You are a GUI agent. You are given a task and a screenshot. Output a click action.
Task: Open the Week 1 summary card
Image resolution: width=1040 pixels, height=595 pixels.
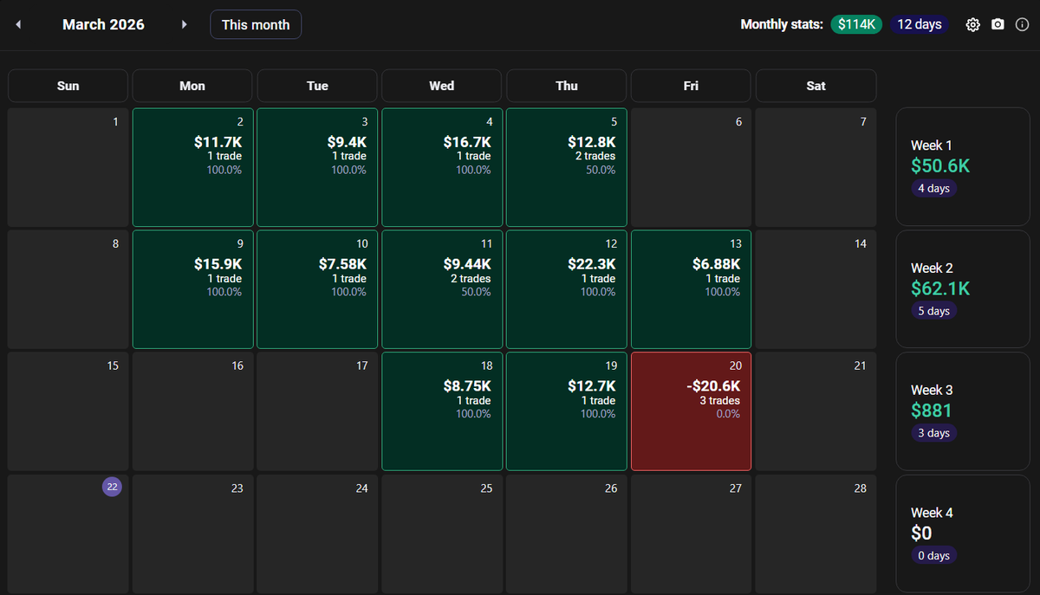tap(963, 166)
